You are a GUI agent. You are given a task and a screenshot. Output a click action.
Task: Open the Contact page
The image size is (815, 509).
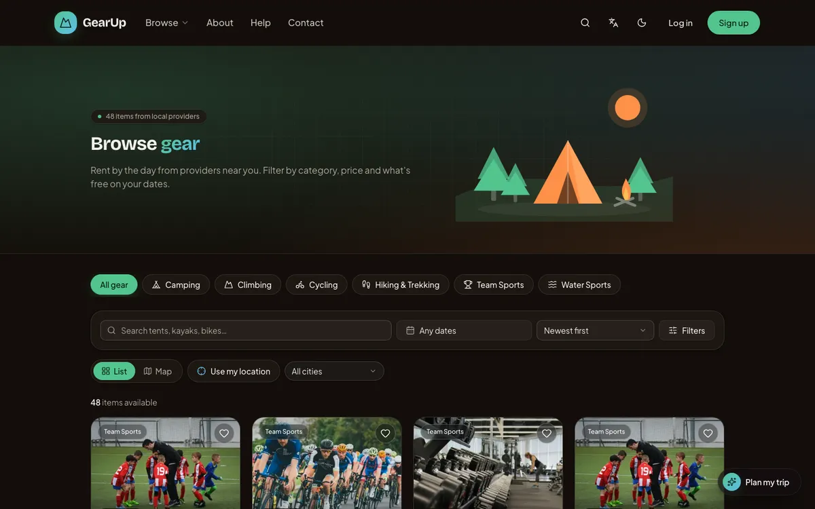pos(306,22)
